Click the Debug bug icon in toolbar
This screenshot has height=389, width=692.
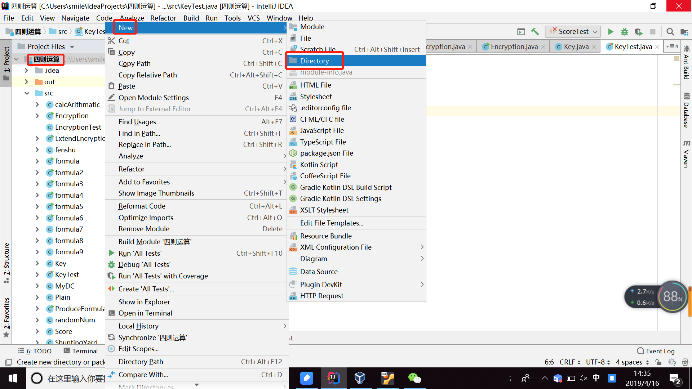pyautogui.click(x=625, y=32)
